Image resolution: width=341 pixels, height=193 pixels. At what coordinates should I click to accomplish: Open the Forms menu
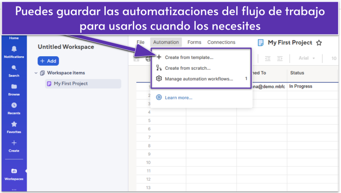point(194,42)
